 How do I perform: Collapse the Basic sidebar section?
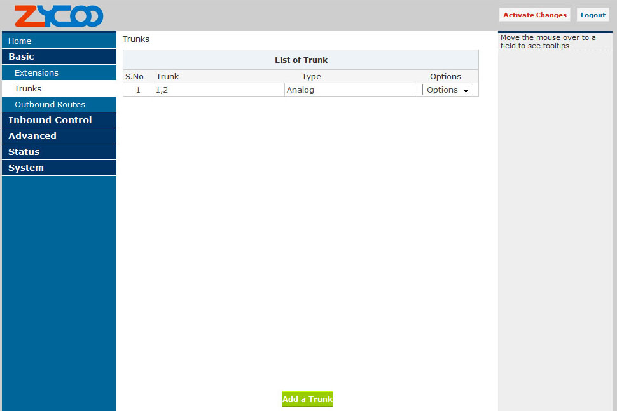(x=21, y=57)
